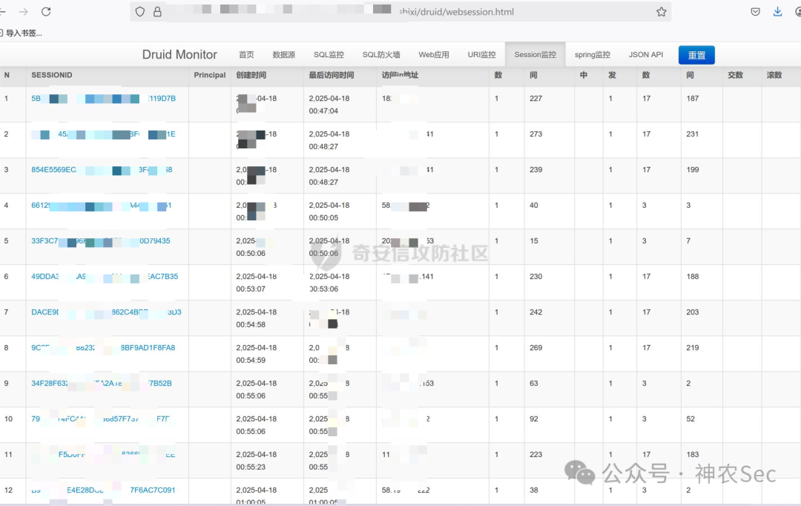Open the shield tracking protection icon
The image size is (801, 506).
140,12
